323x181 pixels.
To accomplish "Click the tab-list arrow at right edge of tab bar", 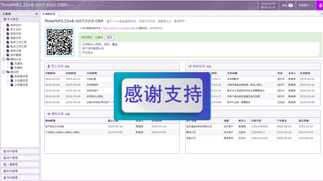I will [x=322, y=14].
